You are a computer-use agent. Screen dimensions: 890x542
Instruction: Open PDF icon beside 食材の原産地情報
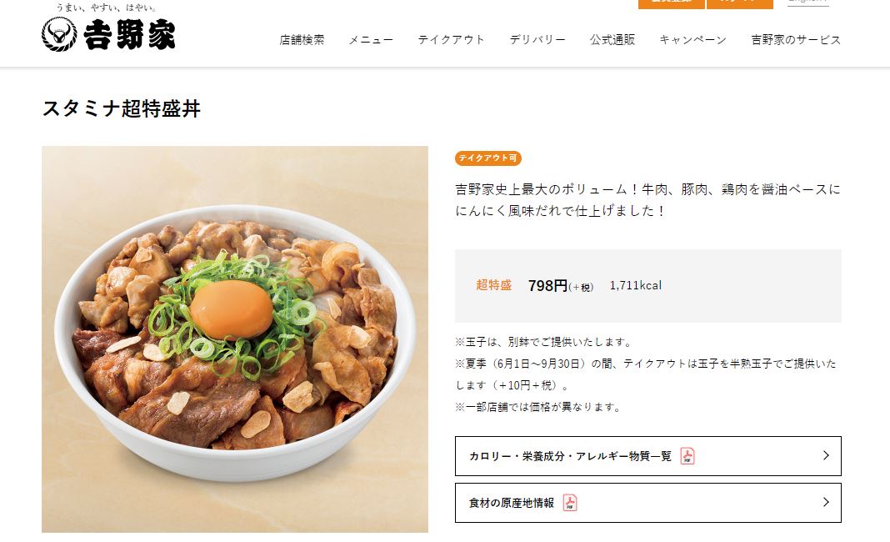[x=570, y=503]
